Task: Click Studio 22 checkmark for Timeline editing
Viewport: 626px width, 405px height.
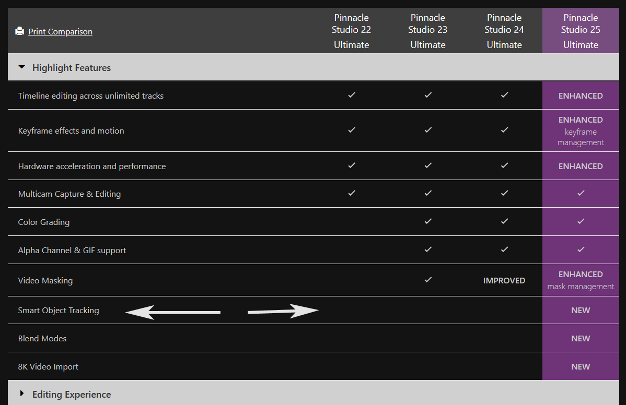Action: (x=351, y=95)
